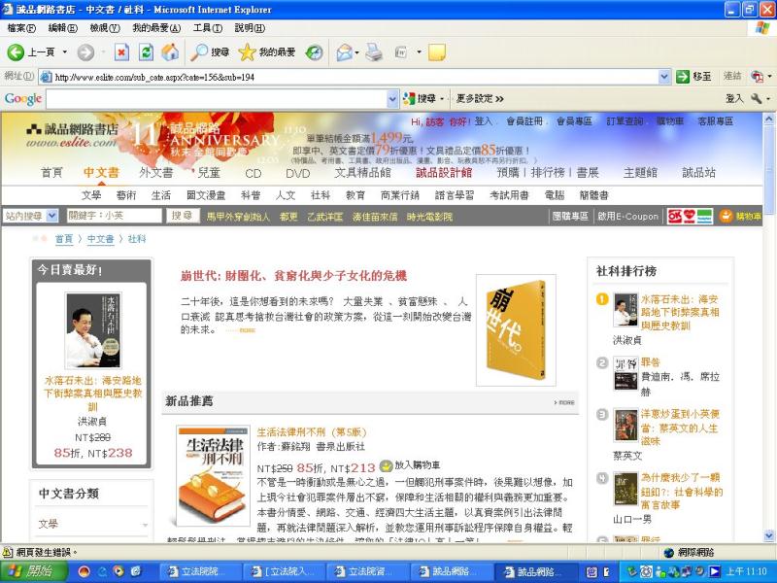Open the Google toolbar search box dropdown
Viewport: 777px width, 583px height.
pos(393,99)
